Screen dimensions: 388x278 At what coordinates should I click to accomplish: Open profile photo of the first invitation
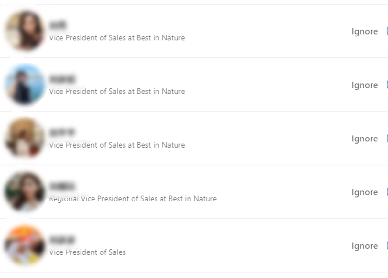tap(25, 31)
